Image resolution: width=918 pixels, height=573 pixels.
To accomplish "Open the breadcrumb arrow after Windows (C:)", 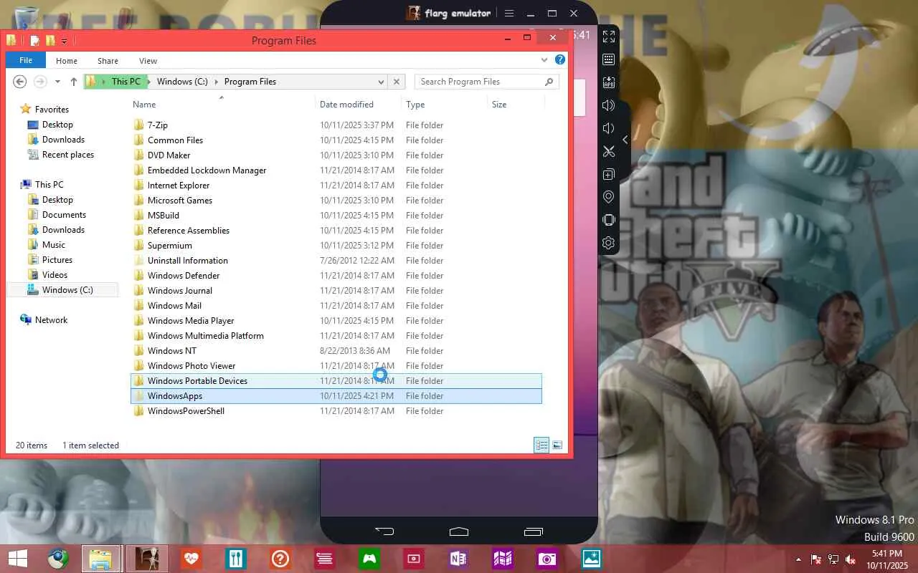I will point(217,82).
